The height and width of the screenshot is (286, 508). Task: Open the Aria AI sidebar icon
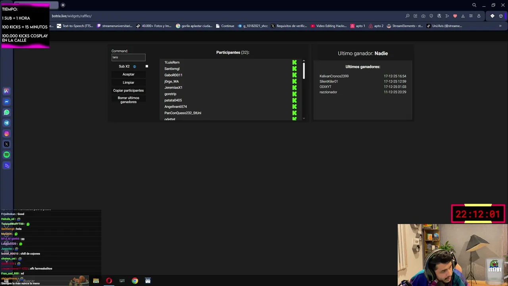point(6,91)
